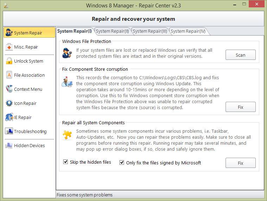
Task: Click the IE Repair globe icon
Action: click(9, 117)
